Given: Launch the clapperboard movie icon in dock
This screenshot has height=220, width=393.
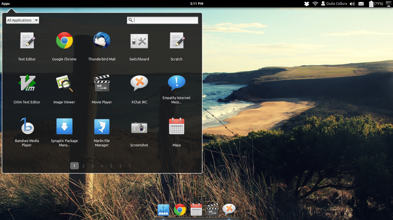Looking at the screenshot, I should [213, 210].
